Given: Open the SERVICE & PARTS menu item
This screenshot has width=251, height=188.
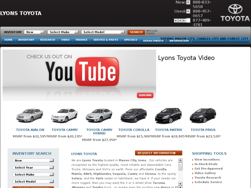Looking at the screenshot, I should (x=106, y=40).
